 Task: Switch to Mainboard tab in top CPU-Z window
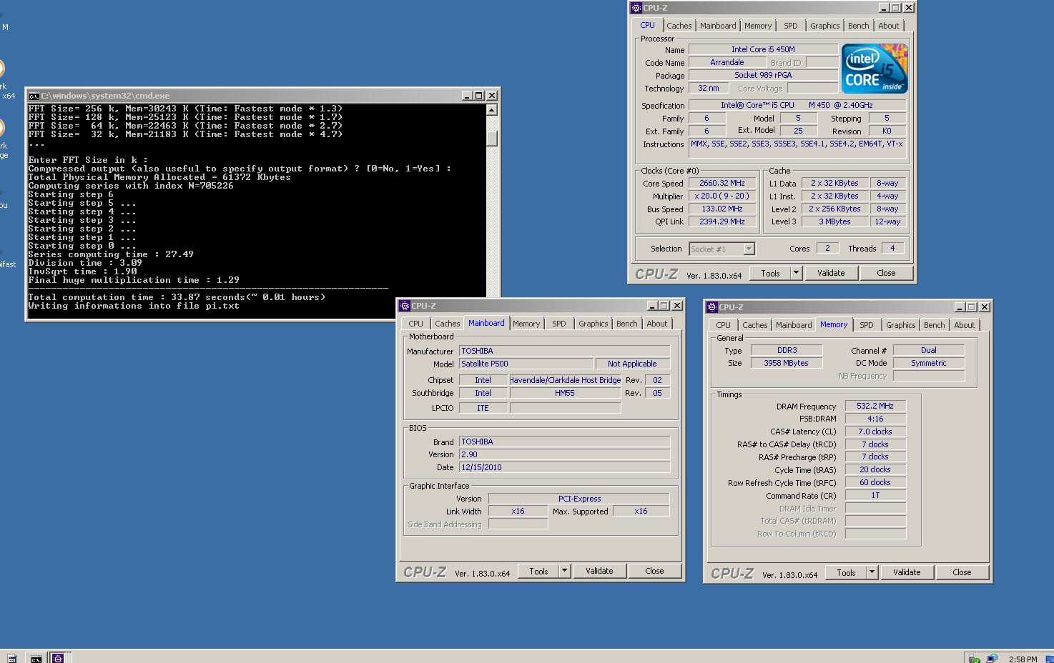click(x=718, y=26)
